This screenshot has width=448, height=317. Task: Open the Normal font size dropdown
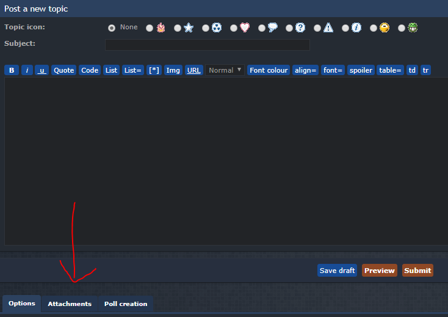tap(225, 70)
